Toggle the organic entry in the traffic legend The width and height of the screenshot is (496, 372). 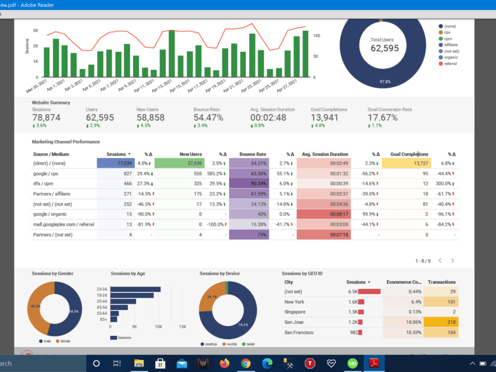pyautogui.click(x=449, y=57)
